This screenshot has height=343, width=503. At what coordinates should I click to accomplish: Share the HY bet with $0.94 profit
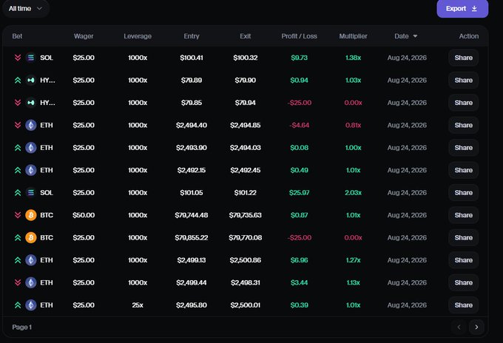tap(463, 80)
